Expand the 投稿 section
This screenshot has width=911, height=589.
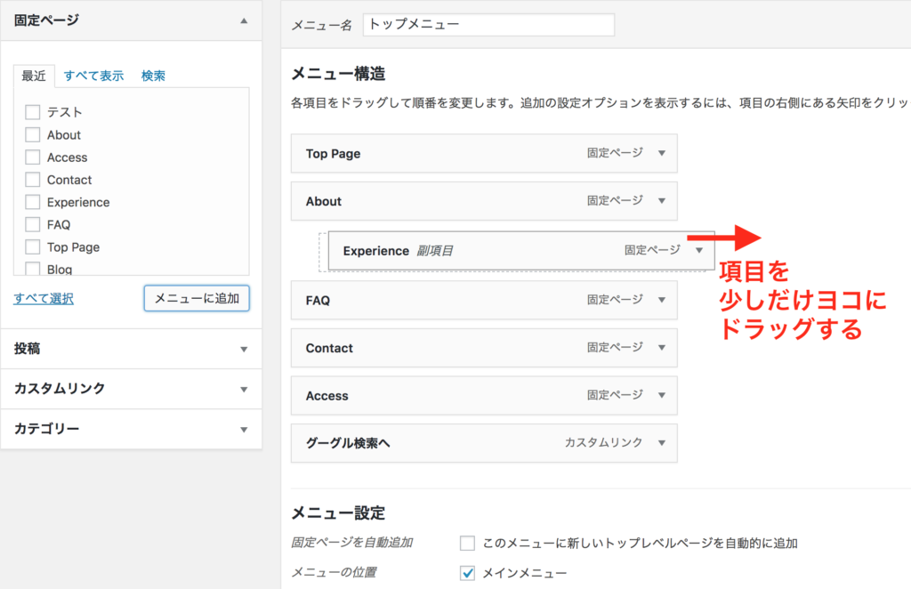point(244,350)
